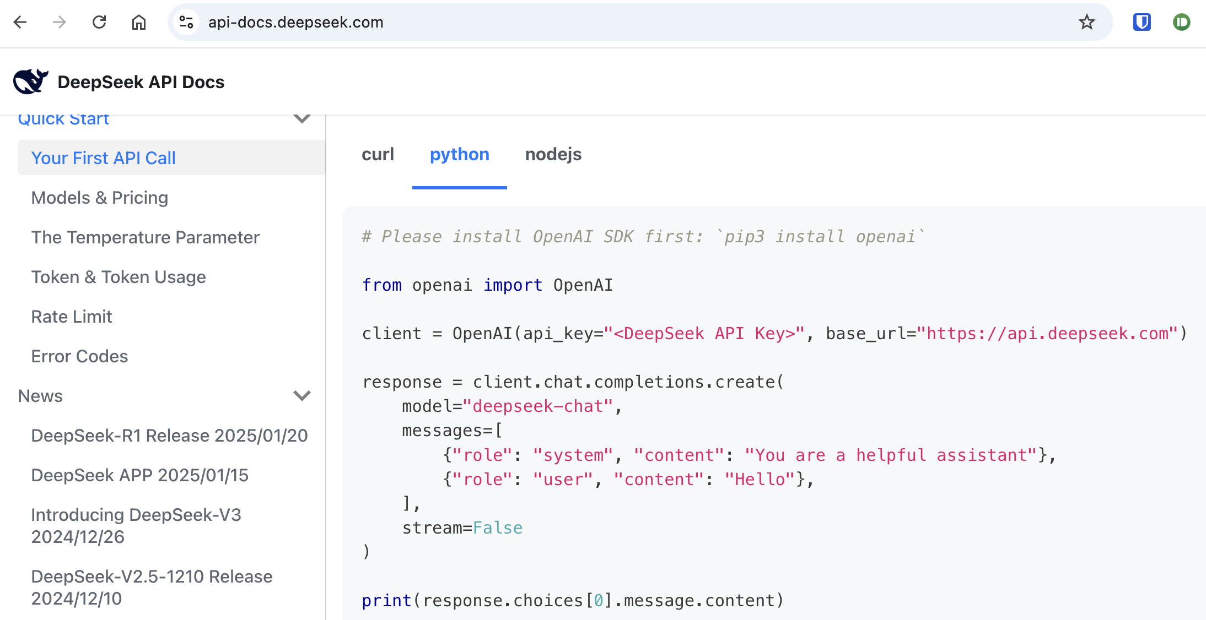Viewport: 1206px width, 620px height.
Task: Open the browser home page
Action: pyautogui.click(x=139, y=22)
